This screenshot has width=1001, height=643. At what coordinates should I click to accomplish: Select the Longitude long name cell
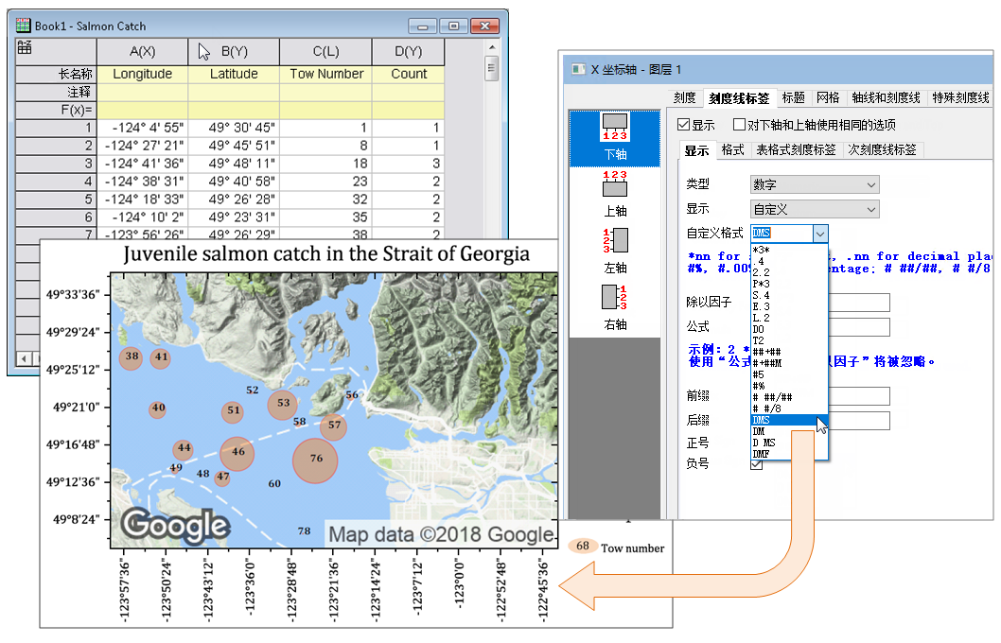click(x=142, y=74)
